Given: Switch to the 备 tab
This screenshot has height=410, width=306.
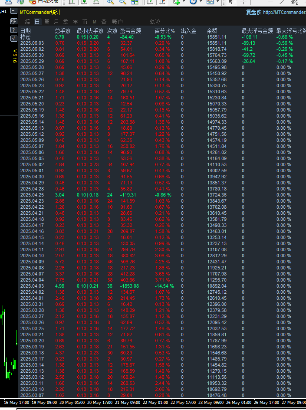Looking at the screenshot, I should [104, 22].
